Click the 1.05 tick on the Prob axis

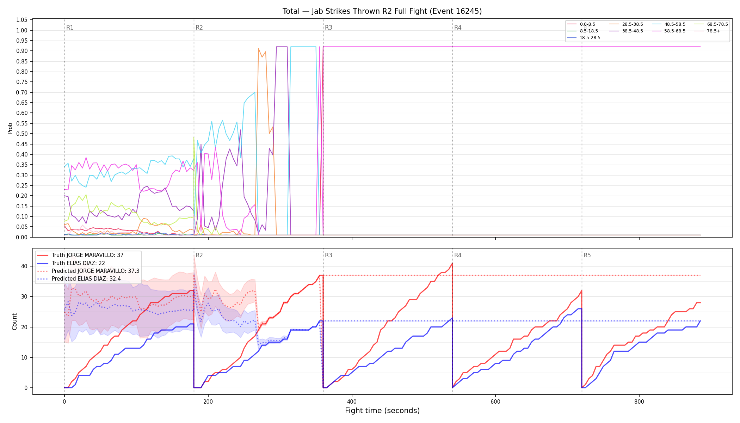click(x=22, y=20)
